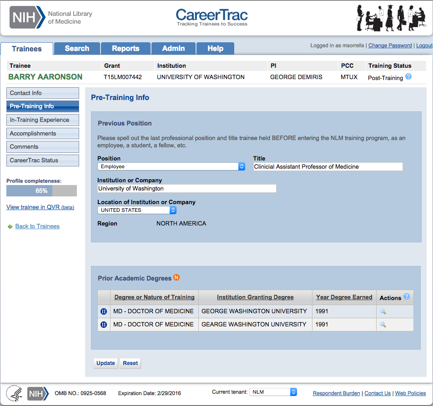This screenshot has height=406, width=433.
Task: Select Contact Info in the sidebar
Action: [x=43, y=93]
